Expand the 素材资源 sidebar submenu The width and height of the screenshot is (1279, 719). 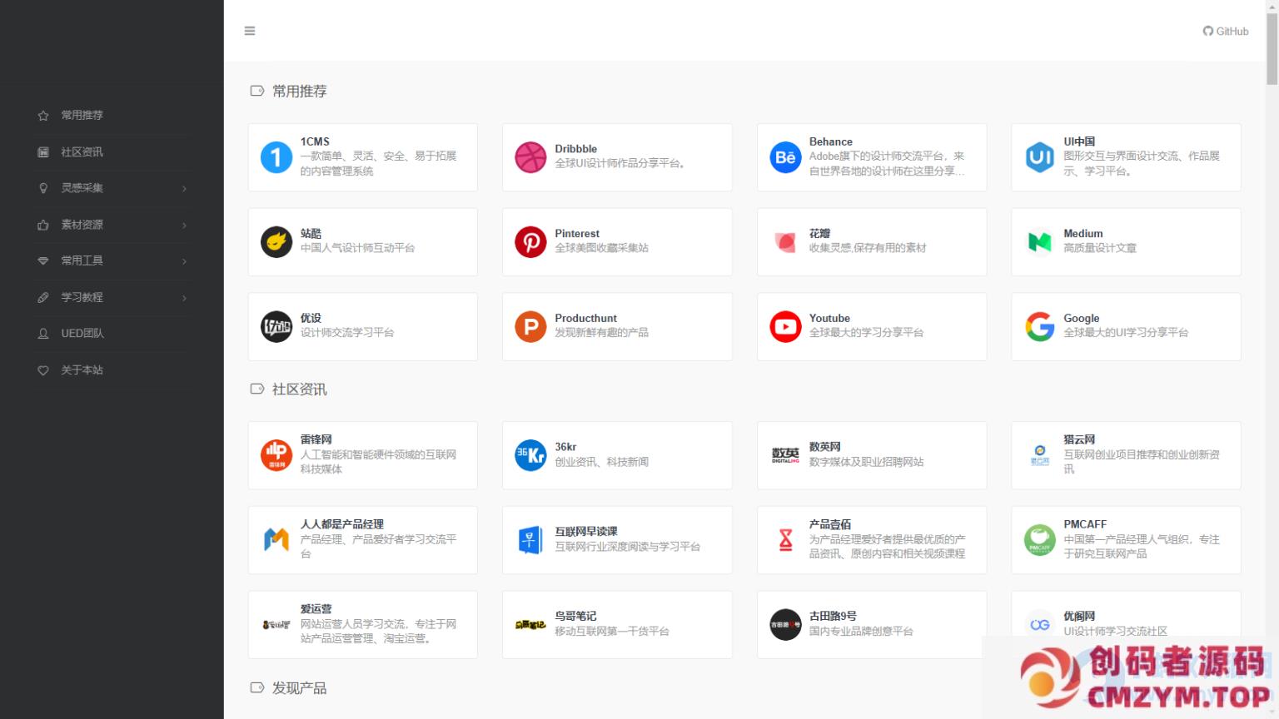click(x=184, y=225)
